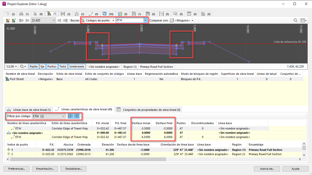Open the station 22.420 dropdown

pyautogui.click(x=43, y=20)
